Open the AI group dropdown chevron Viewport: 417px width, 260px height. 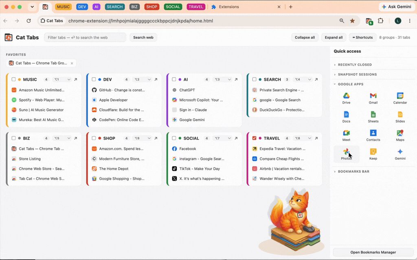point(229,79)
